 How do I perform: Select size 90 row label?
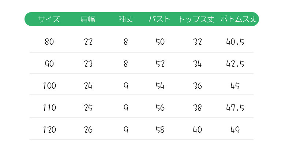click(x=49, y=64)
